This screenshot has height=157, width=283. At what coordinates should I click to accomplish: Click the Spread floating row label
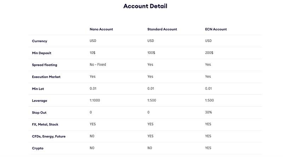coord(44,65)
